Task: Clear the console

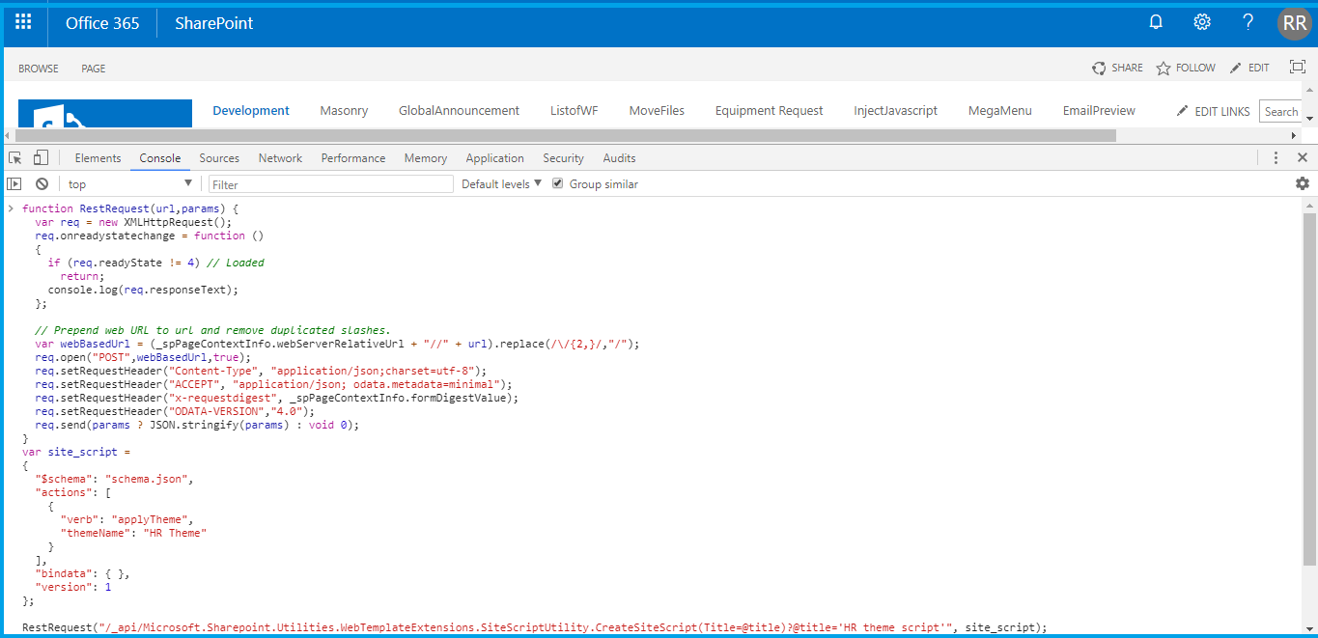Action: [x=42, y=183]
